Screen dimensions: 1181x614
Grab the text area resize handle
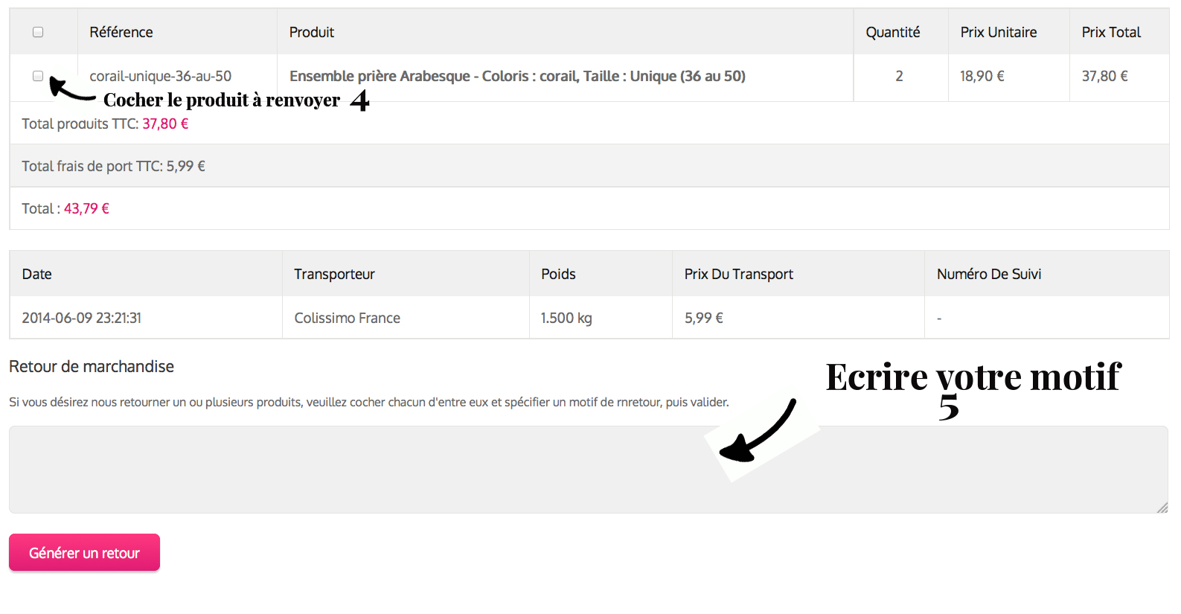(1162, 508)
